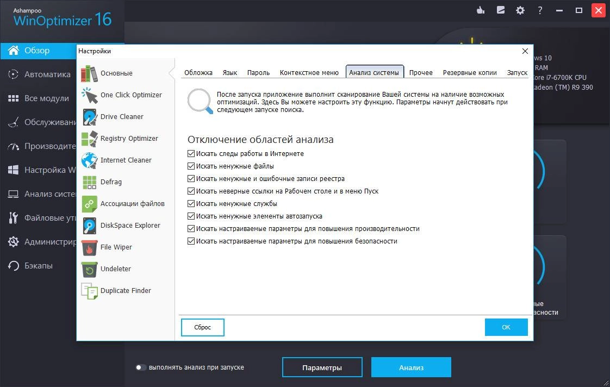Open the Все модули grid icon
Viewport: 610px width, 387px height.
[13, 98]
